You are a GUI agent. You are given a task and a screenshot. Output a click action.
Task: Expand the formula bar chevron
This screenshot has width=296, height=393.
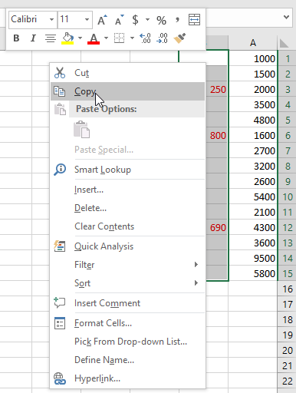[x=286, y=18]
